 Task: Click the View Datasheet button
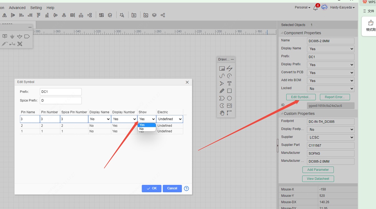coord(318,179)
